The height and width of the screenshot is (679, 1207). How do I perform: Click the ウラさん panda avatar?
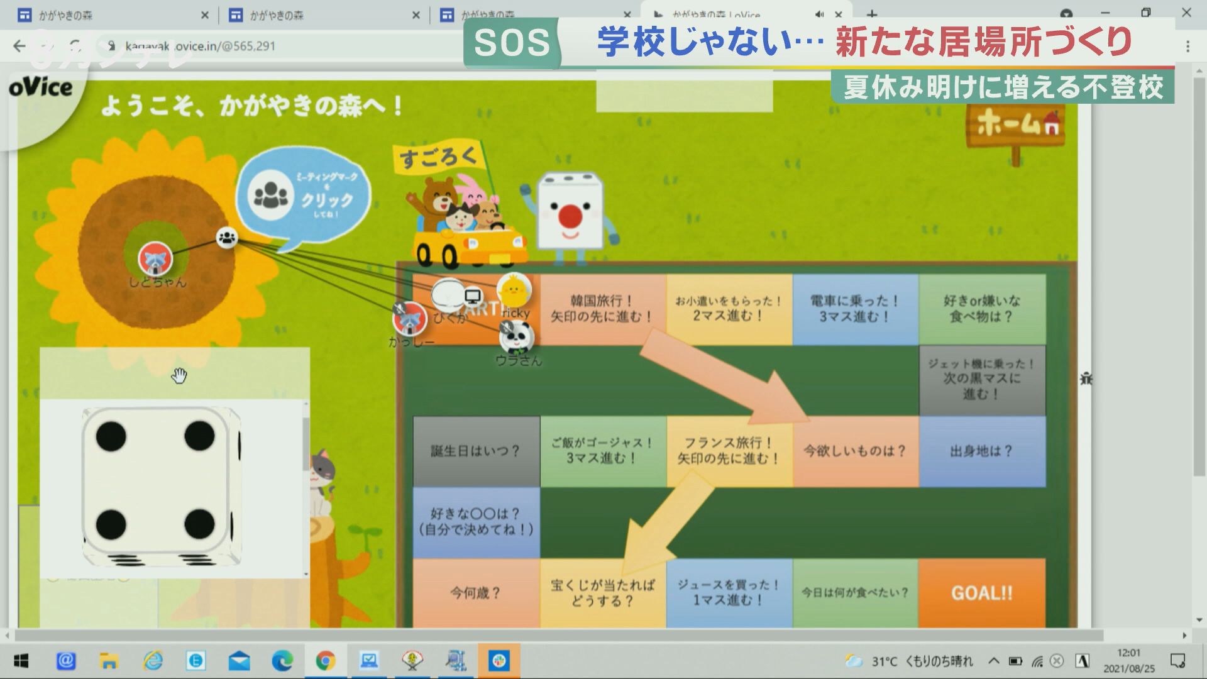[517, 337]
